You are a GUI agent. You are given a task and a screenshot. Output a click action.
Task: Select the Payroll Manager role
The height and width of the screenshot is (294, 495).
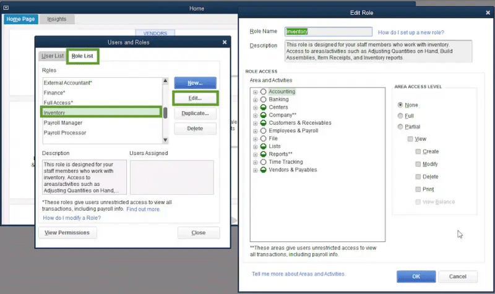[103, 123]
